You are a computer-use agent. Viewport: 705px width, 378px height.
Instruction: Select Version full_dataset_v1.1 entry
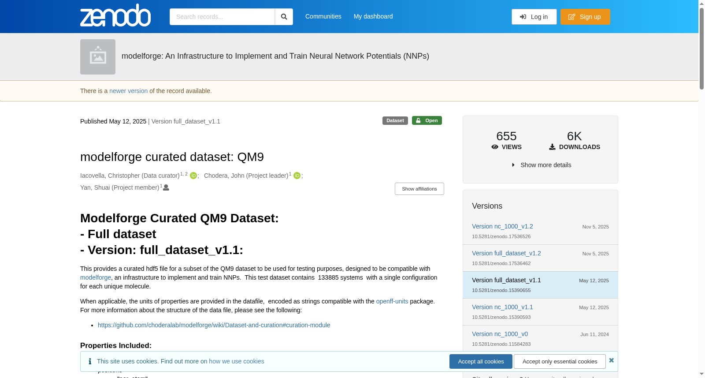pyautogui.click(x=540, y=285)
